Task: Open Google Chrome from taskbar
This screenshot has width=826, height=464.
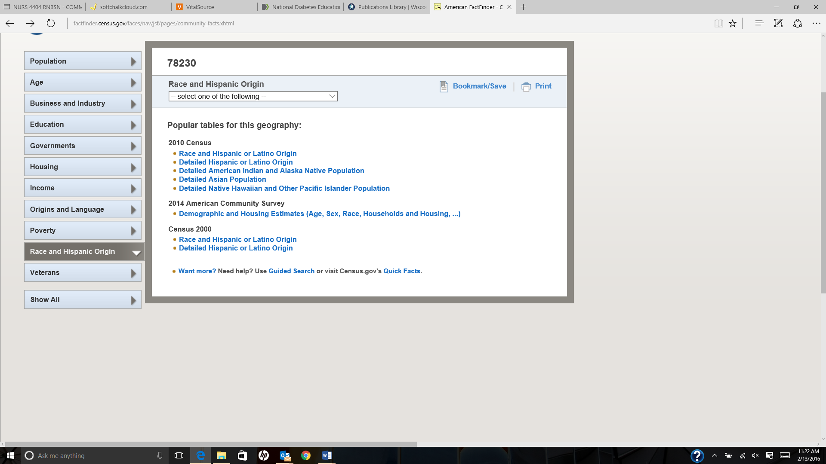Action: [306, 455]
